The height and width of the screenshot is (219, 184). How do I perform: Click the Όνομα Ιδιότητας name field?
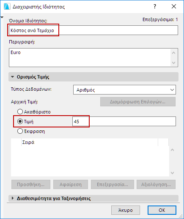[93, 30]
